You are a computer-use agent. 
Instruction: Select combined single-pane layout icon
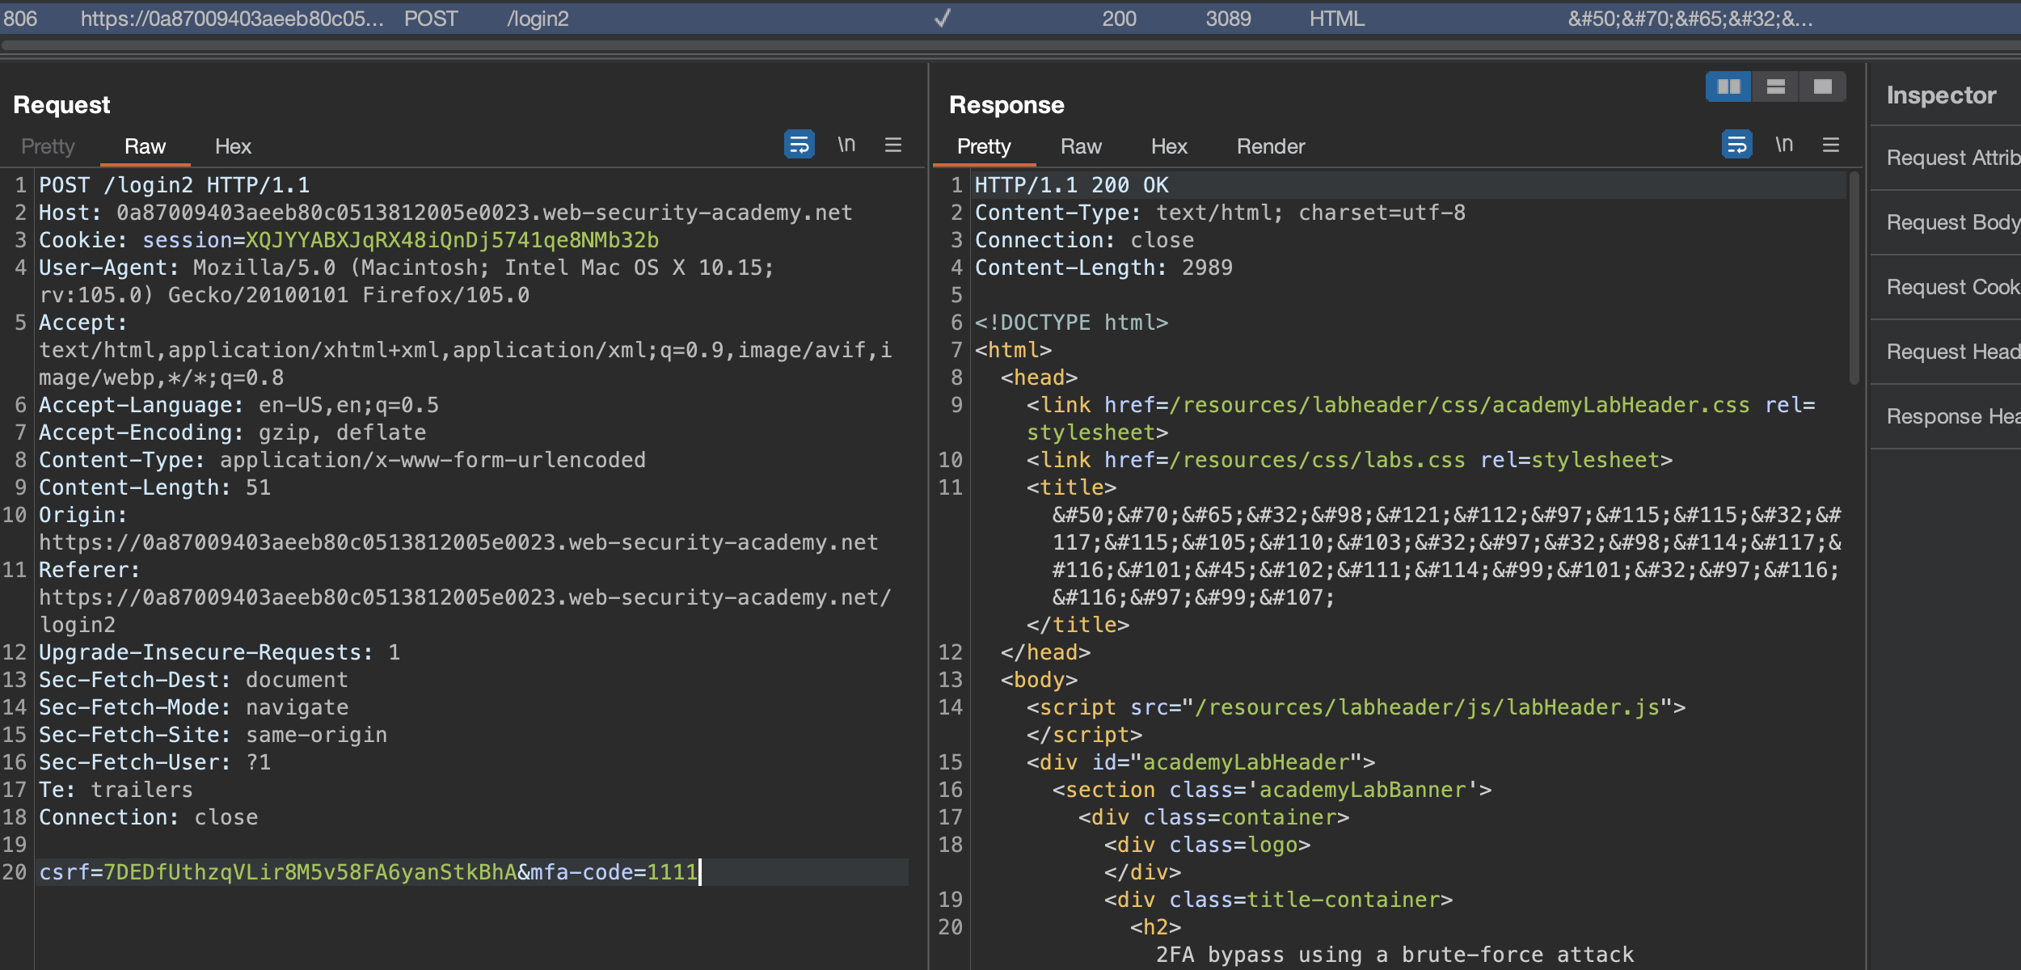point(1822,86)
